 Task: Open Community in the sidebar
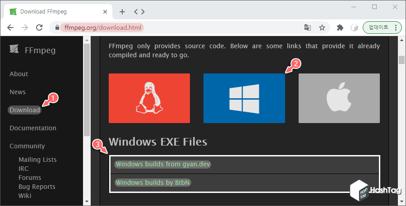[27, 146]
